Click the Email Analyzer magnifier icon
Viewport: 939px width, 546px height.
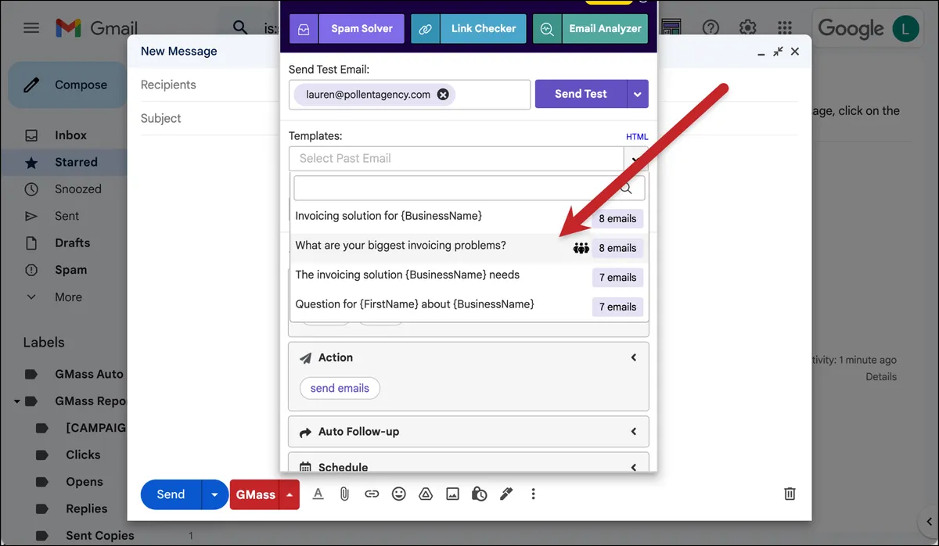pos(547,29)
